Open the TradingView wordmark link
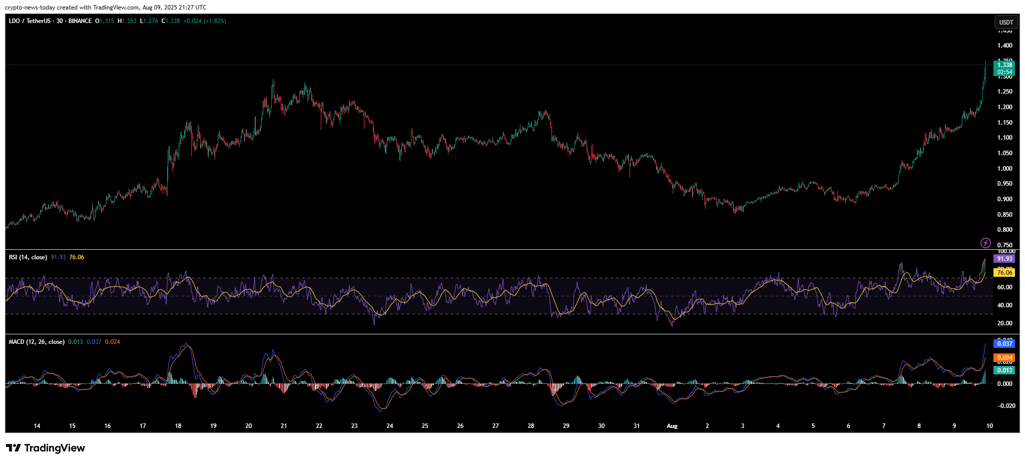The image size is (1025, 463). [x=55, y=448]
